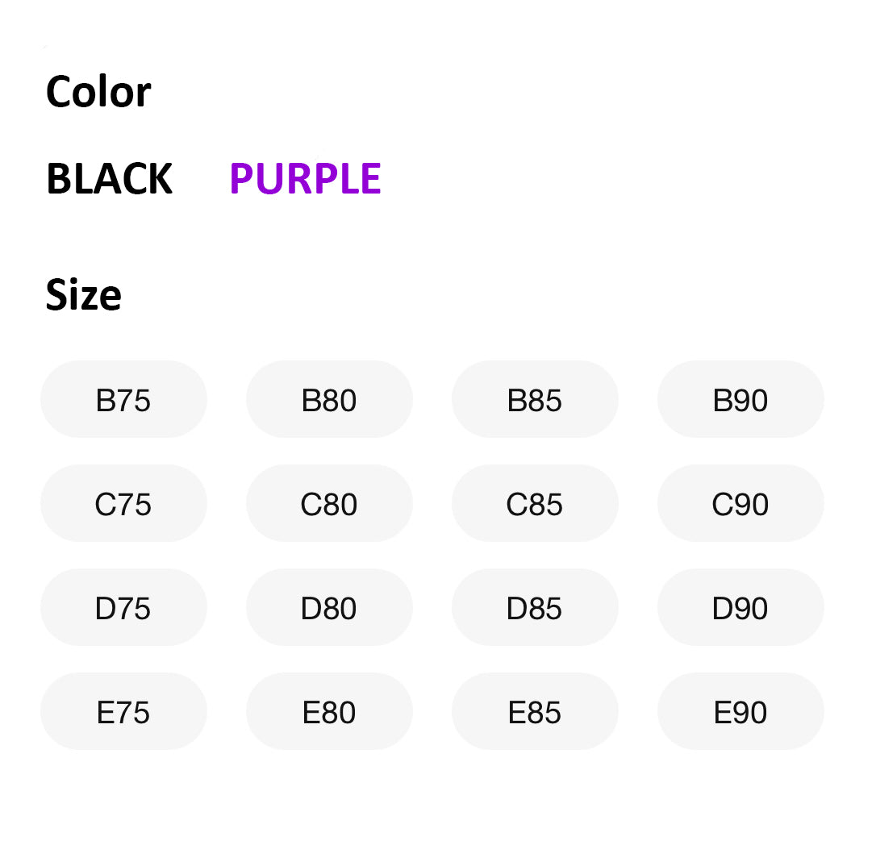Select size D85
Screen dimensions: 876x866
tap(535, 608)
